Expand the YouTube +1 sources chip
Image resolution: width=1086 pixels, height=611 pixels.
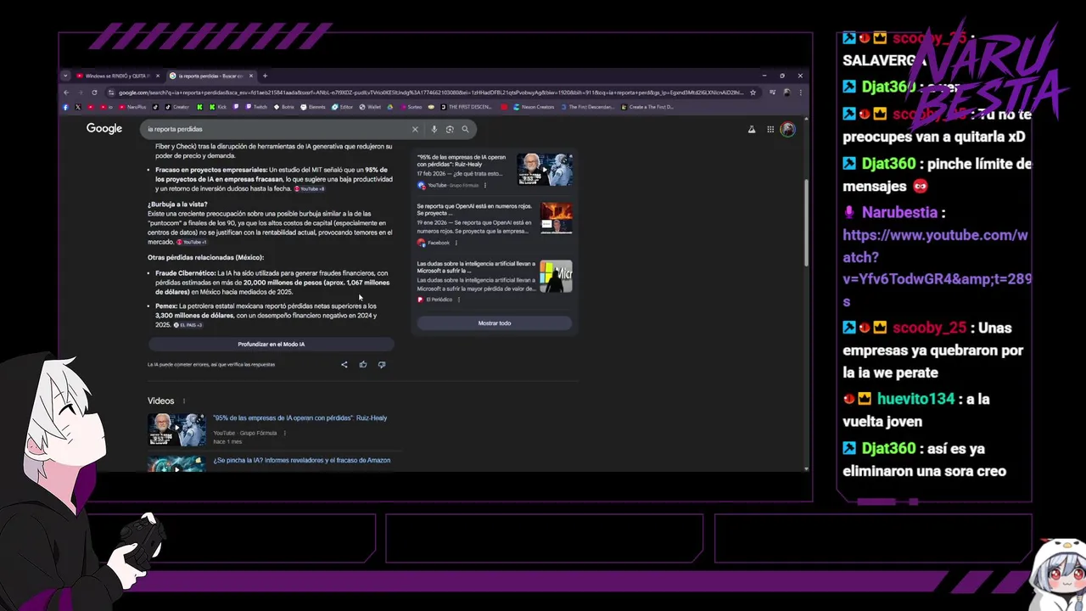(192, 242)
